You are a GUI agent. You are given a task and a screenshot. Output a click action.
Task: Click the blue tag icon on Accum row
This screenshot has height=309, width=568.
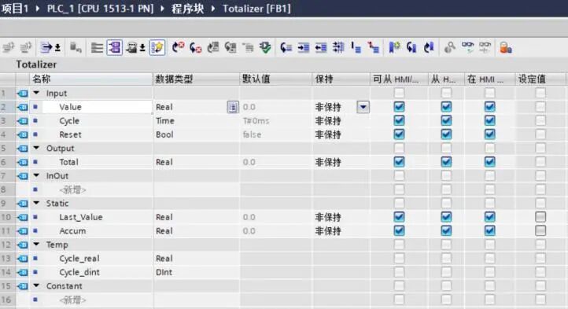(23, 231)
